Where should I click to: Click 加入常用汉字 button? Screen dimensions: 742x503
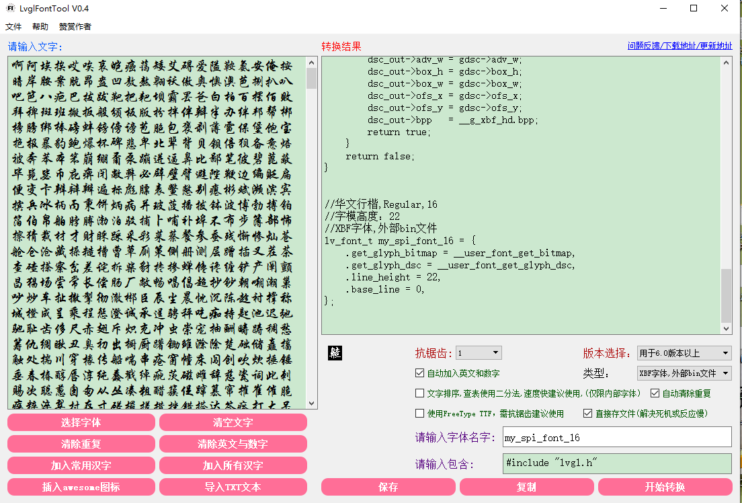coord(81,465)
